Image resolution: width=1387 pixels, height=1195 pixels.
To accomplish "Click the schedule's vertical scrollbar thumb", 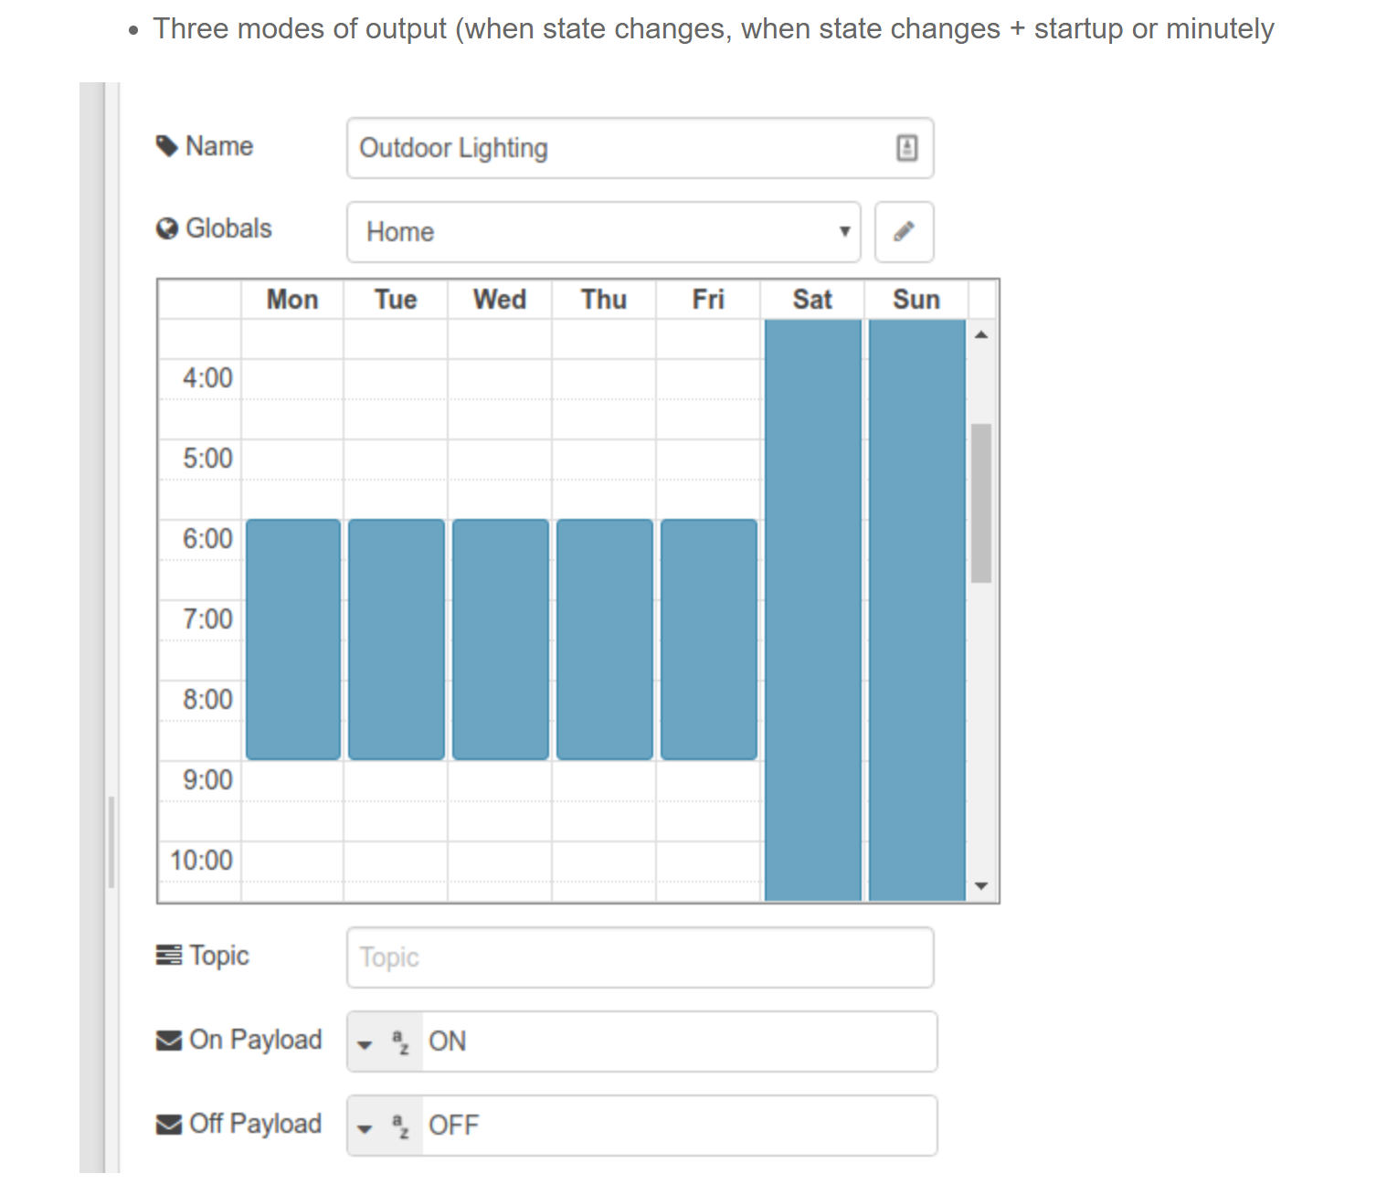I will pyautogui.click(x=981, y=502).
